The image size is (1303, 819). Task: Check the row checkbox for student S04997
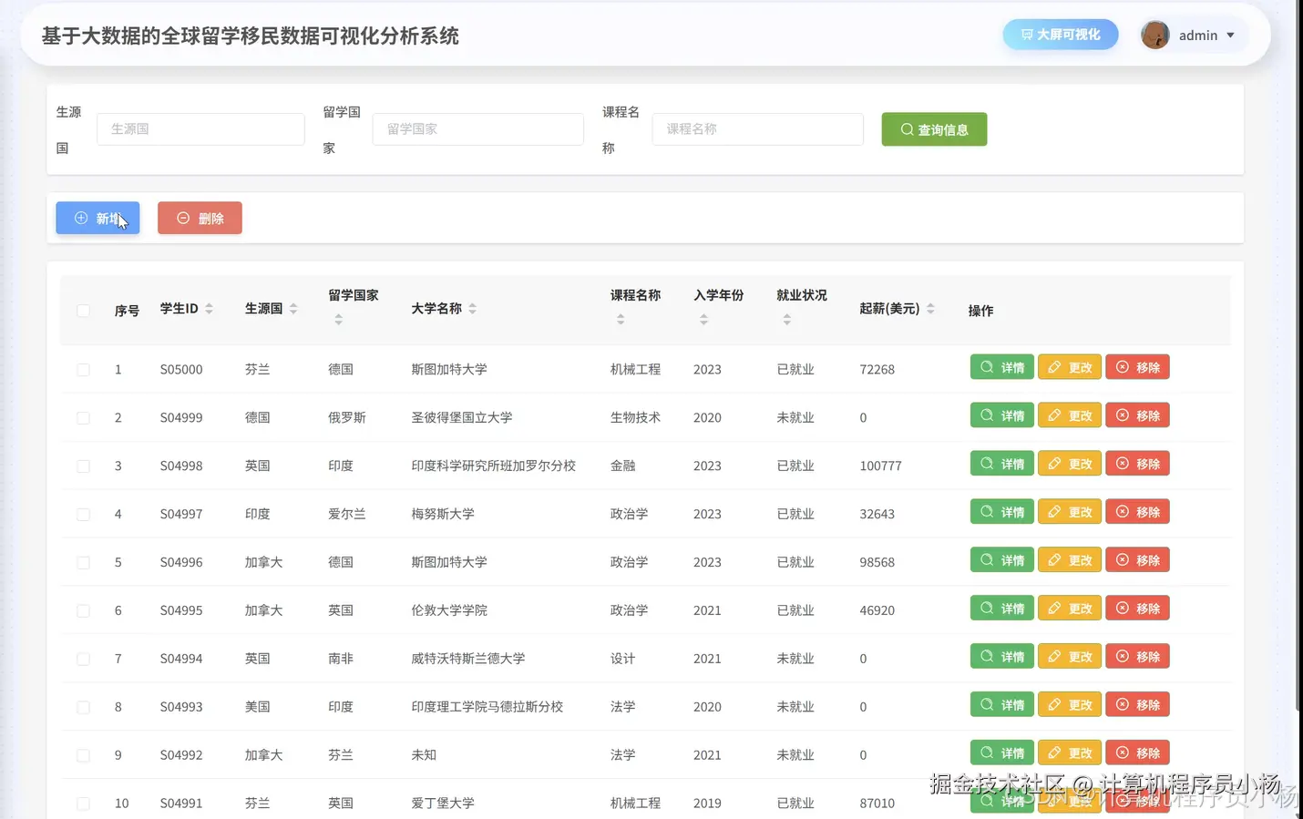[x=83, y=513]
